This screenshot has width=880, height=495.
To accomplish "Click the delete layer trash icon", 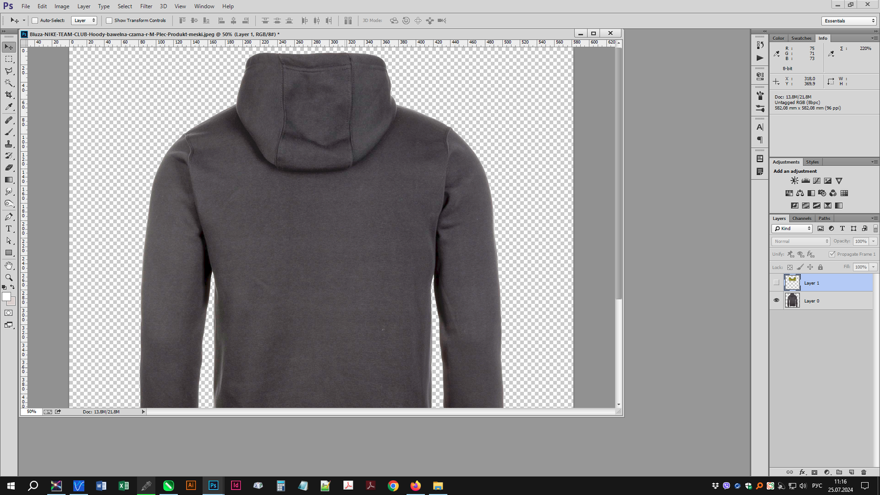I will pos(864,472).
